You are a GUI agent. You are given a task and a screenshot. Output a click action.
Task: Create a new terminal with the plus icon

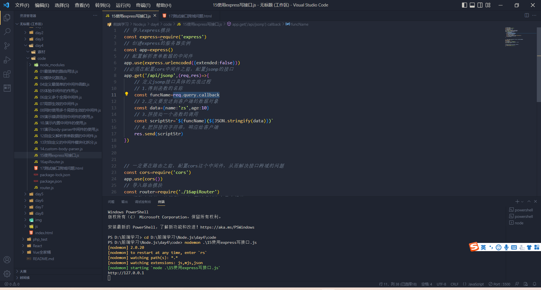click(517, 202)
